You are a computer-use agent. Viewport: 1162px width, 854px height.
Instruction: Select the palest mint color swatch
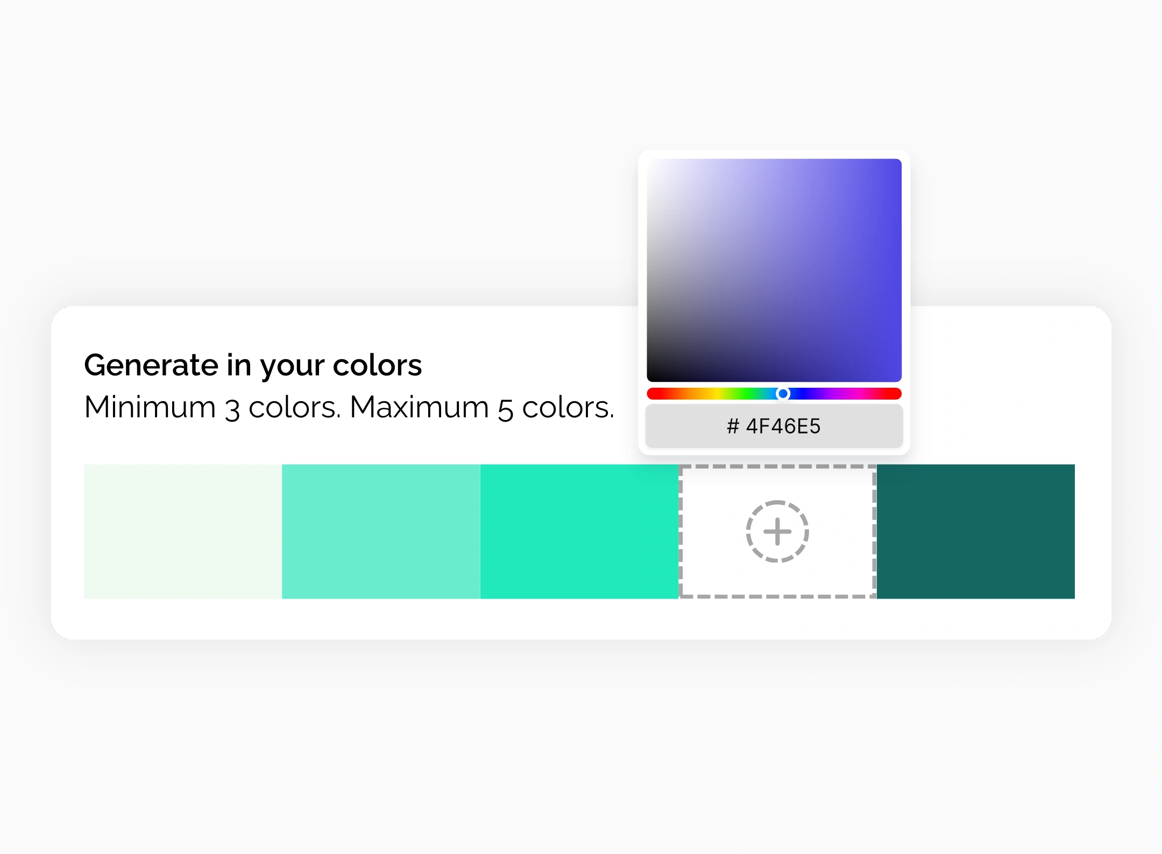182,531
